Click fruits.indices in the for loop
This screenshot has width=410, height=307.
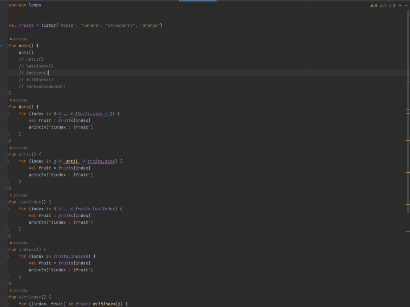coord(71,256)
